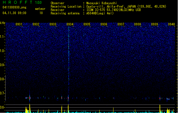Screen dimensions: 178x113
Task: Click the 0.6 kHz axis label
Action: point(2,107)
